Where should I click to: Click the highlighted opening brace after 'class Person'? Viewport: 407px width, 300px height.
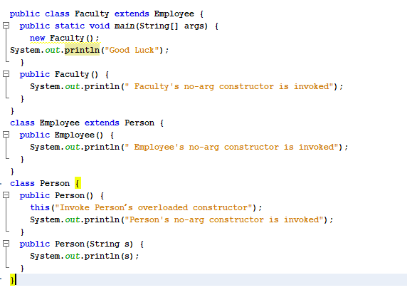click(78, 183)
